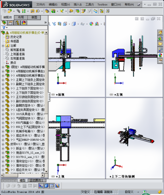Switch to the 草图 tab
Image resolution: width=164 pixels, height=195 pixels.
[34, 17]
